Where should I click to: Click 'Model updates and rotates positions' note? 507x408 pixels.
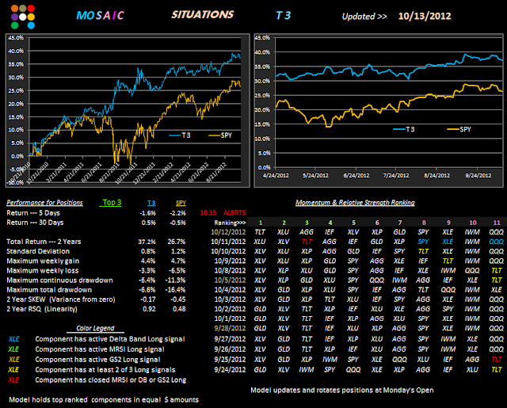(342, 391)
